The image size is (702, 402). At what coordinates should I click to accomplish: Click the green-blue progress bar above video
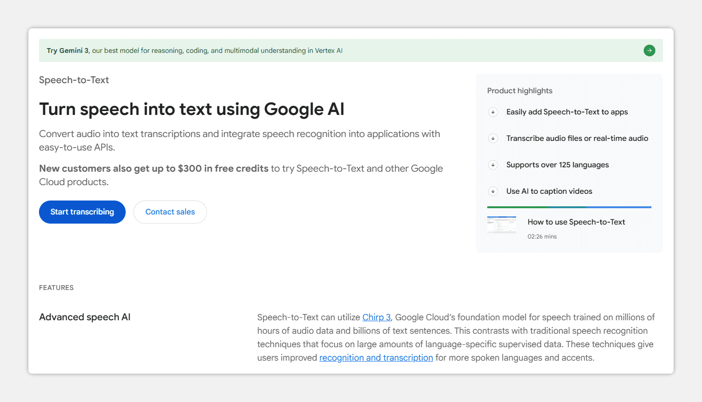569,207
